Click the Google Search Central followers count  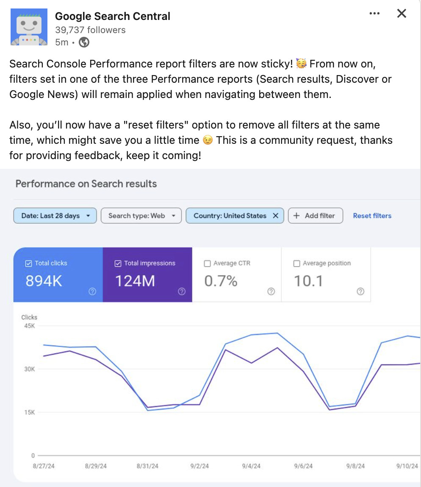click(90, 30)
